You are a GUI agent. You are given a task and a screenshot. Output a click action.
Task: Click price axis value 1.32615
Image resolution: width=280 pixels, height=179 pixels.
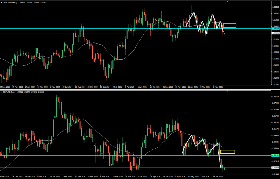tap(276, 161)
